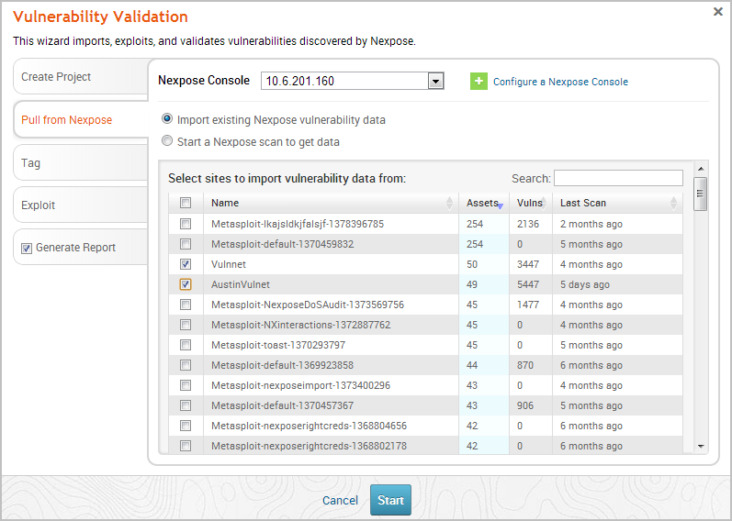Sort by Last Scan column arrows

pos(673,203)
